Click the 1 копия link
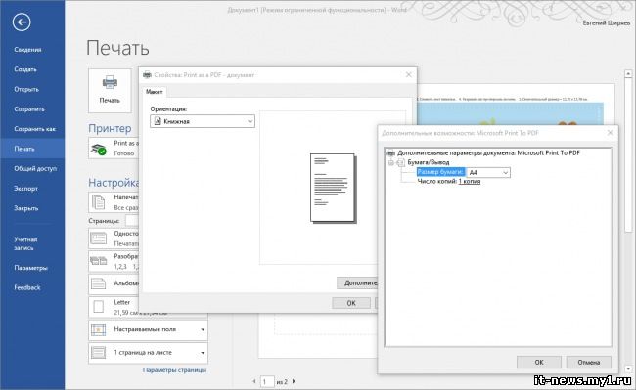This screenshot has height=390, width=636. (x=470, y=182)
